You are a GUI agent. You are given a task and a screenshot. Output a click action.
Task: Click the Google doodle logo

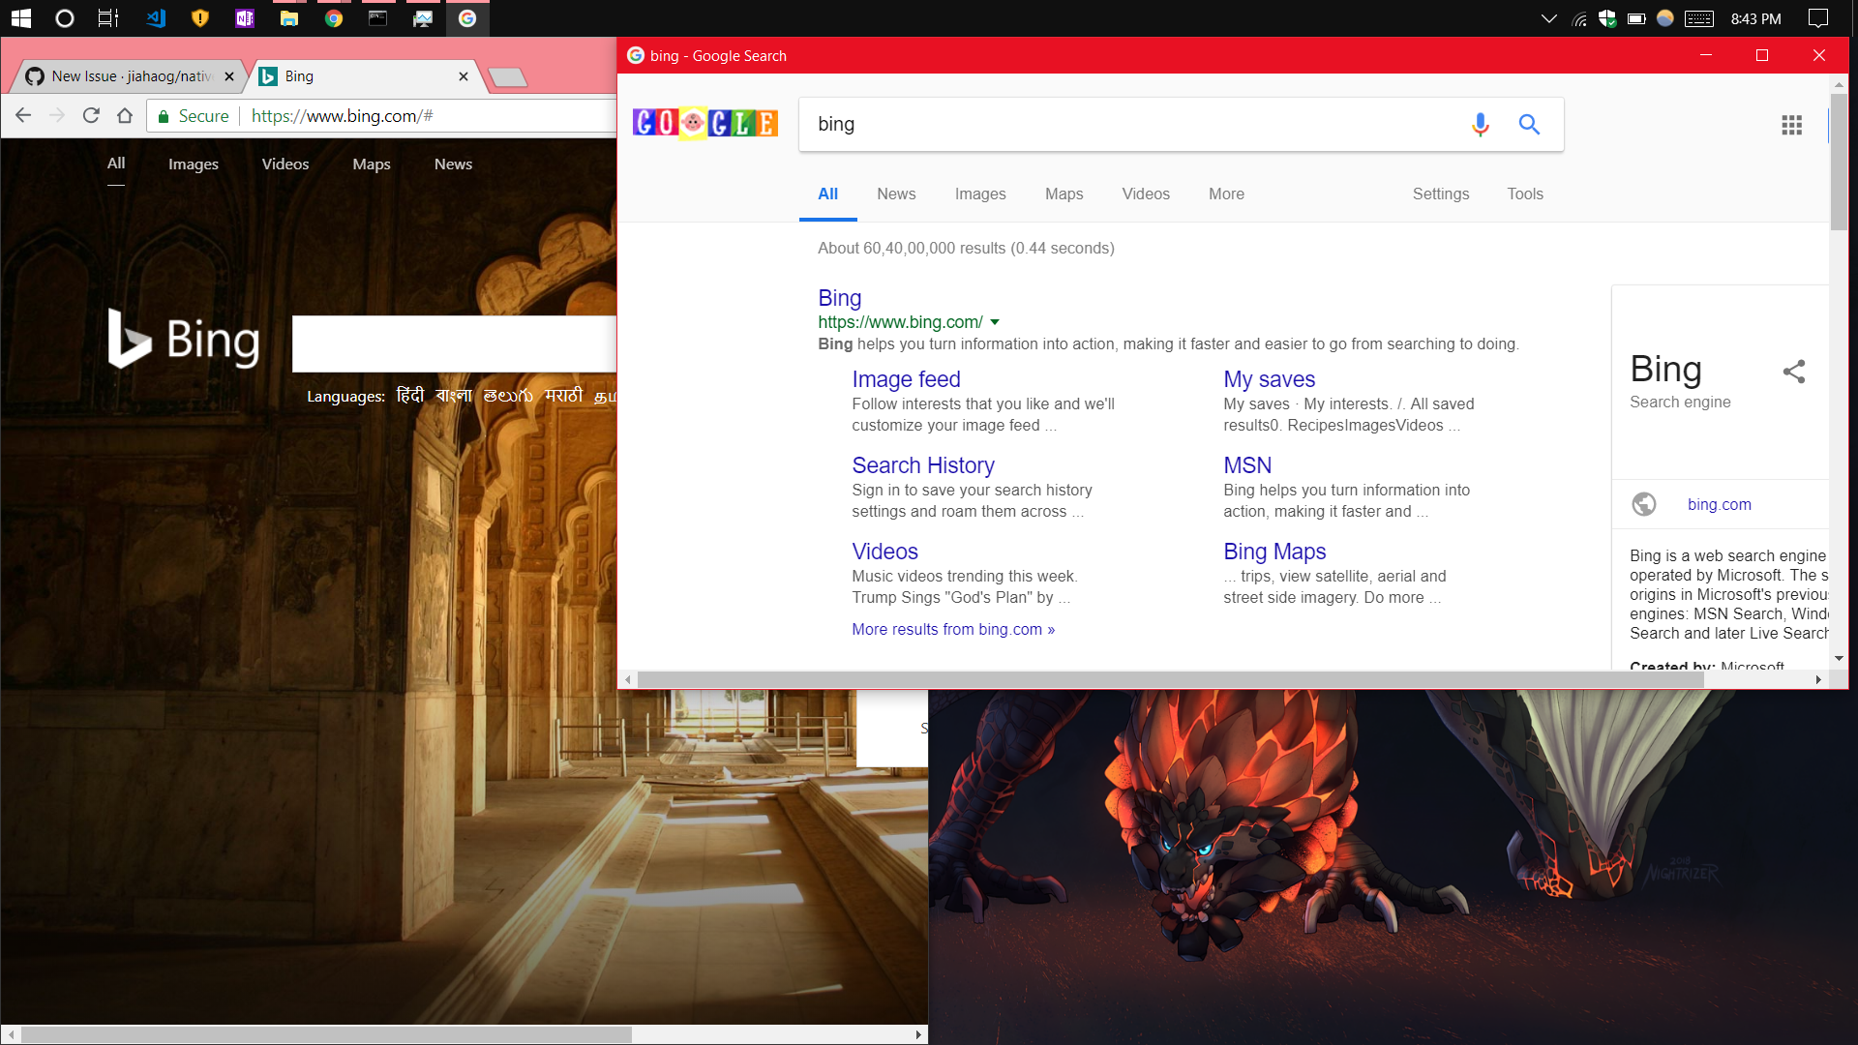704,123
